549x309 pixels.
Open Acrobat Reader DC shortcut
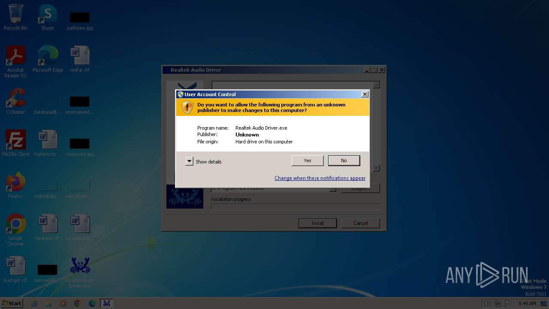[x=15, y=62]
